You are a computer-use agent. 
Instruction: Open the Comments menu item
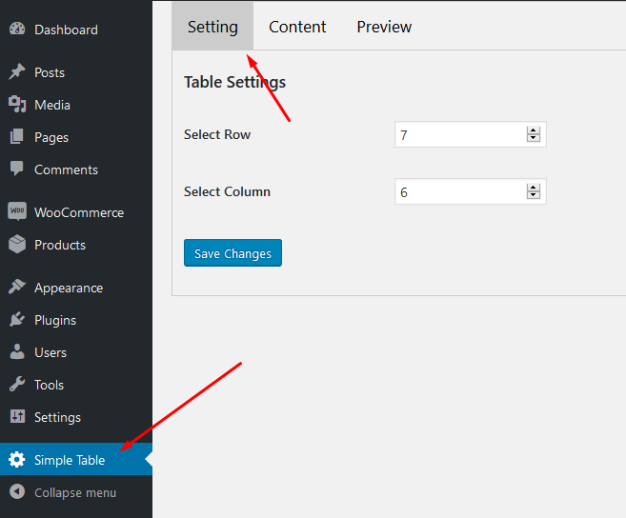coord(76,169)
